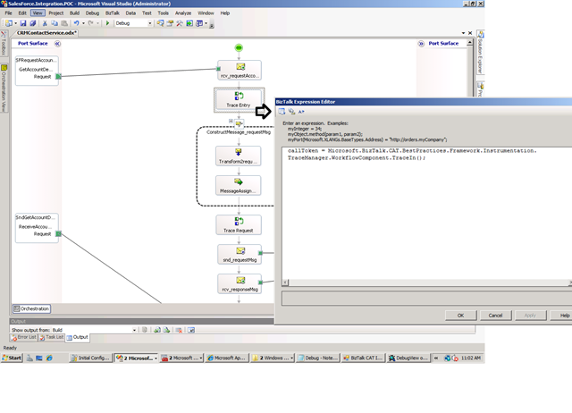Screen dimensions: 572x413
Task: Click the expression editor horizontal scrollbar
Action: (x=428, y=282)
